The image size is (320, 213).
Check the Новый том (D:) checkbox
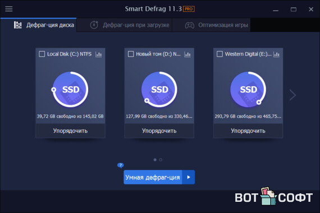[x=131, y=54]
